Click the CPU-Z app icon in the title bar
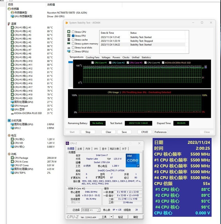The image size is (221, 224). click(67, 143)
